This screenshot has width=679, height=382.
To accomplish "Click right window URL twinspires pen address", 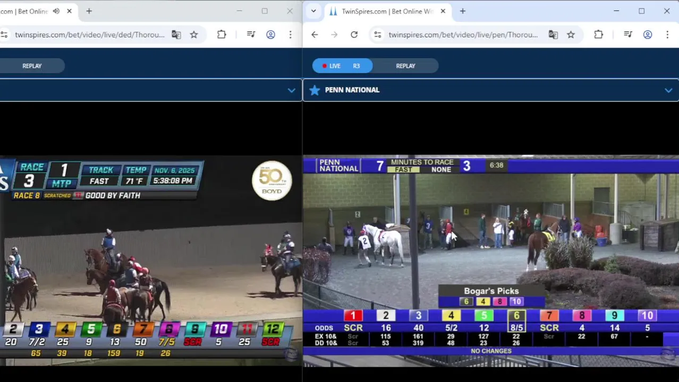I will click(463, 34).
